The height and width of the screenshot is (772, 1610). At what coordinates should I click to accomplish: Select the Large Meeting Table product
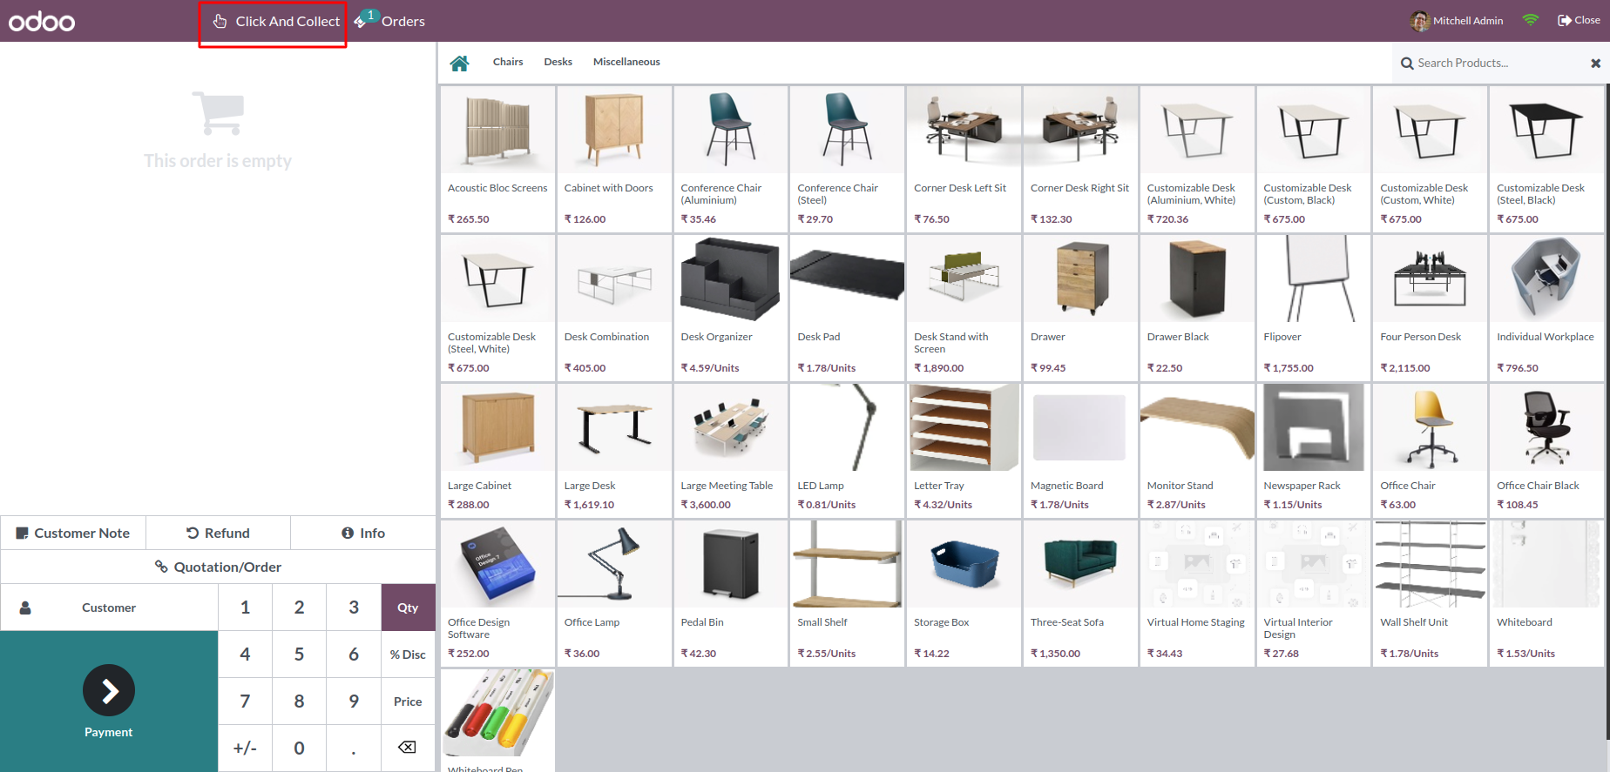pyautogui.click(x=731, y=450)
